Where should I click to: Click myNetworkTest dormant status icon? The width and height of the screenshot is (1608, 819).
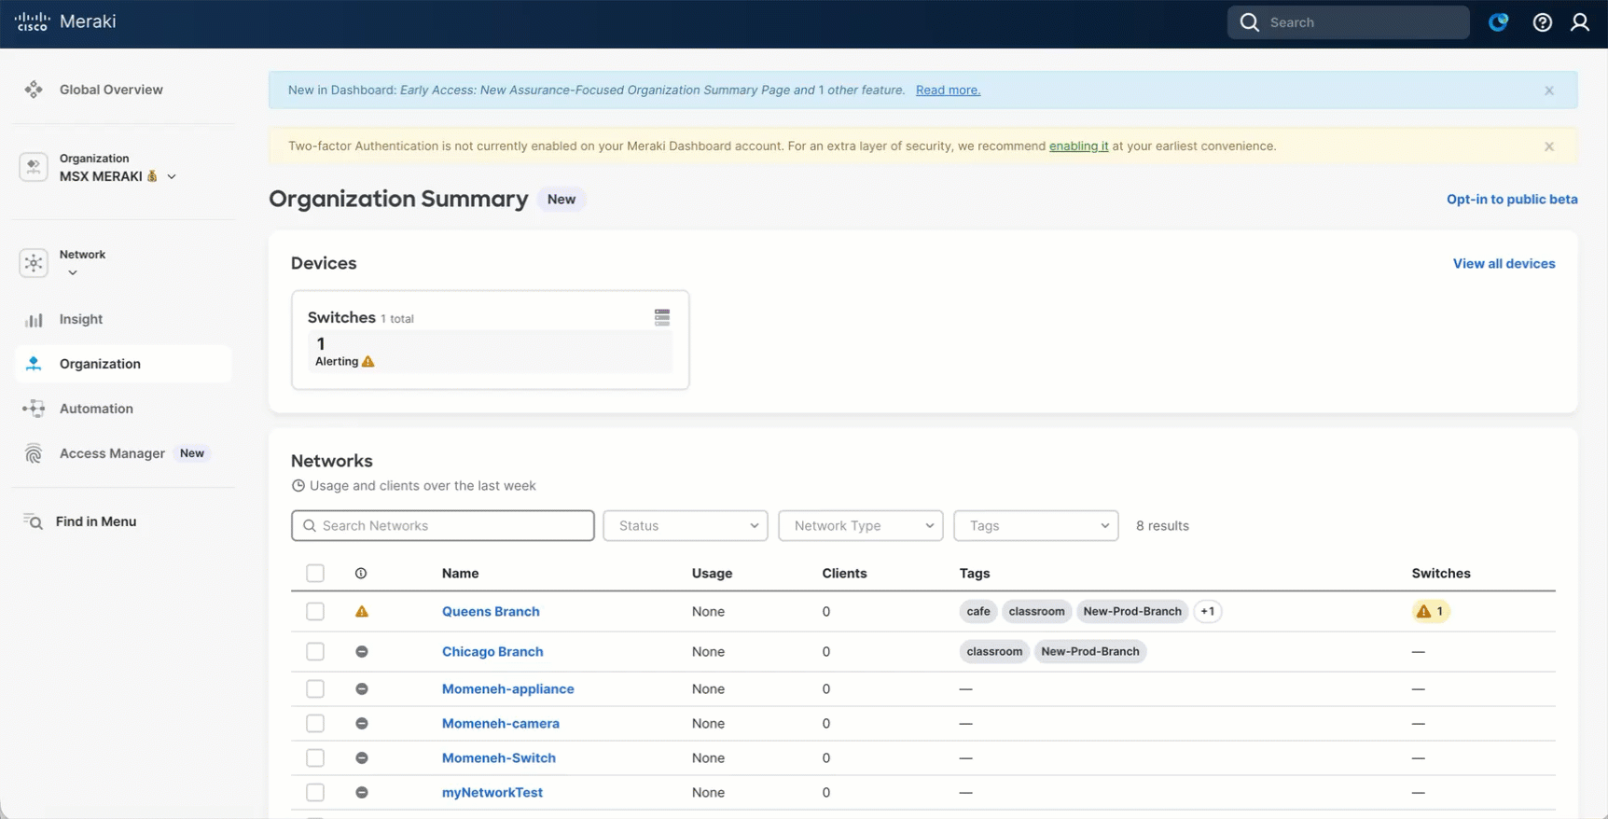(x=362, y=792)
